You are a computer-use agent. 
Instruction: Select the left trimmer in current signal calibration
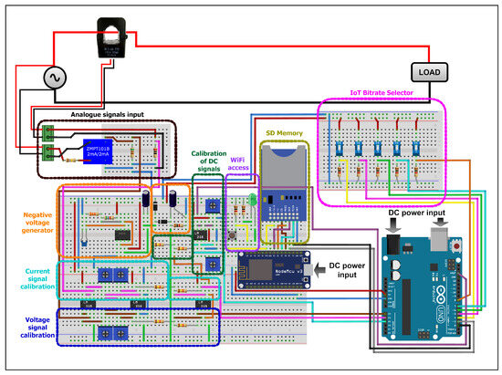105,275
